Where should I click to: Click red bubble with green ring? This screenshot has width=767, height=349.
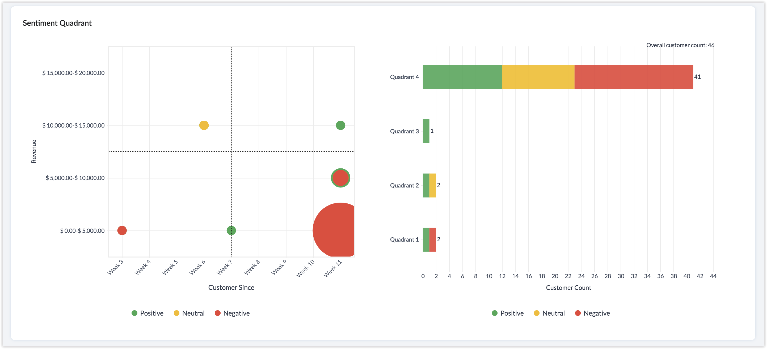pos(340,178)
